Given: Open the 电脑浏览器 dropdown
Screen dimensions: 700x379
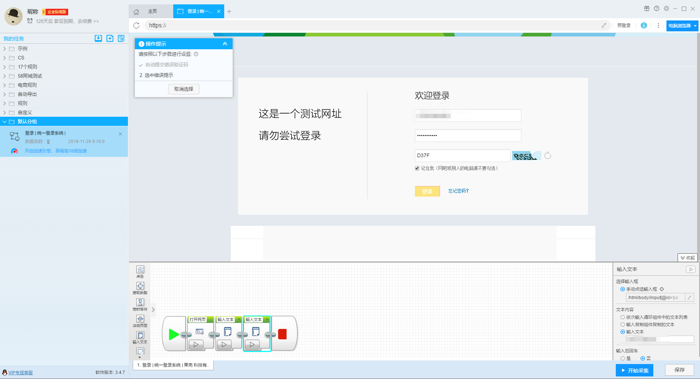Looking at the screenshot, I should pyautogui.click(x=682, y=26).
